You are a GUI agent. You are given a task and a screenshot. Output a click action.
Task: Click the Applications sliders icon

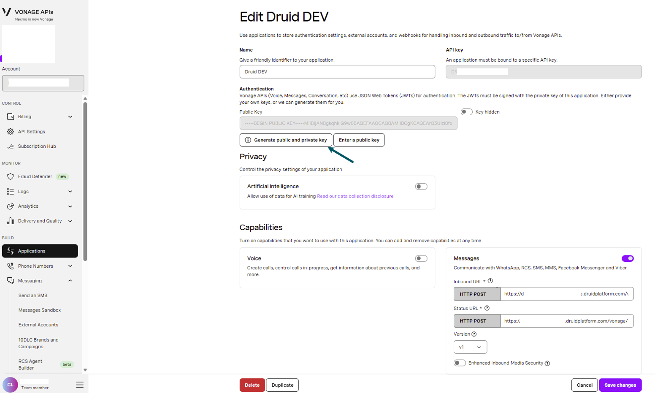11,251
